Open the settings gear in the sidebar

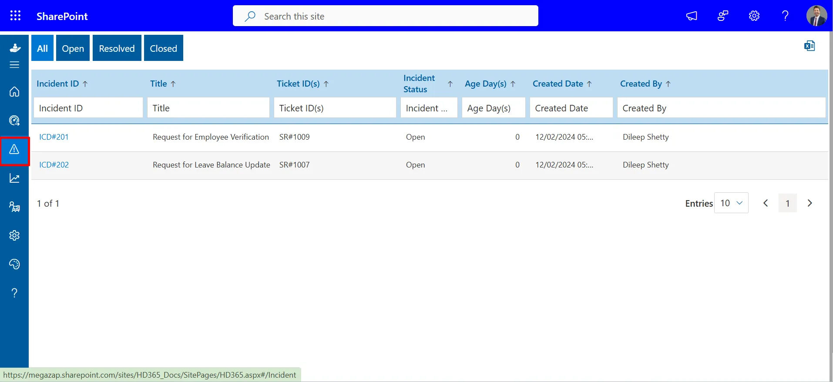tap(14, 235)
